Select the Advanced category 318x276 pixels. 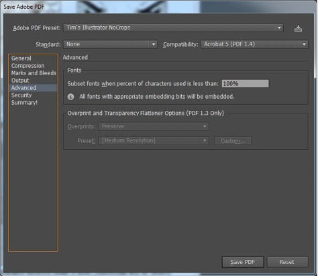[x=34, y=88]
